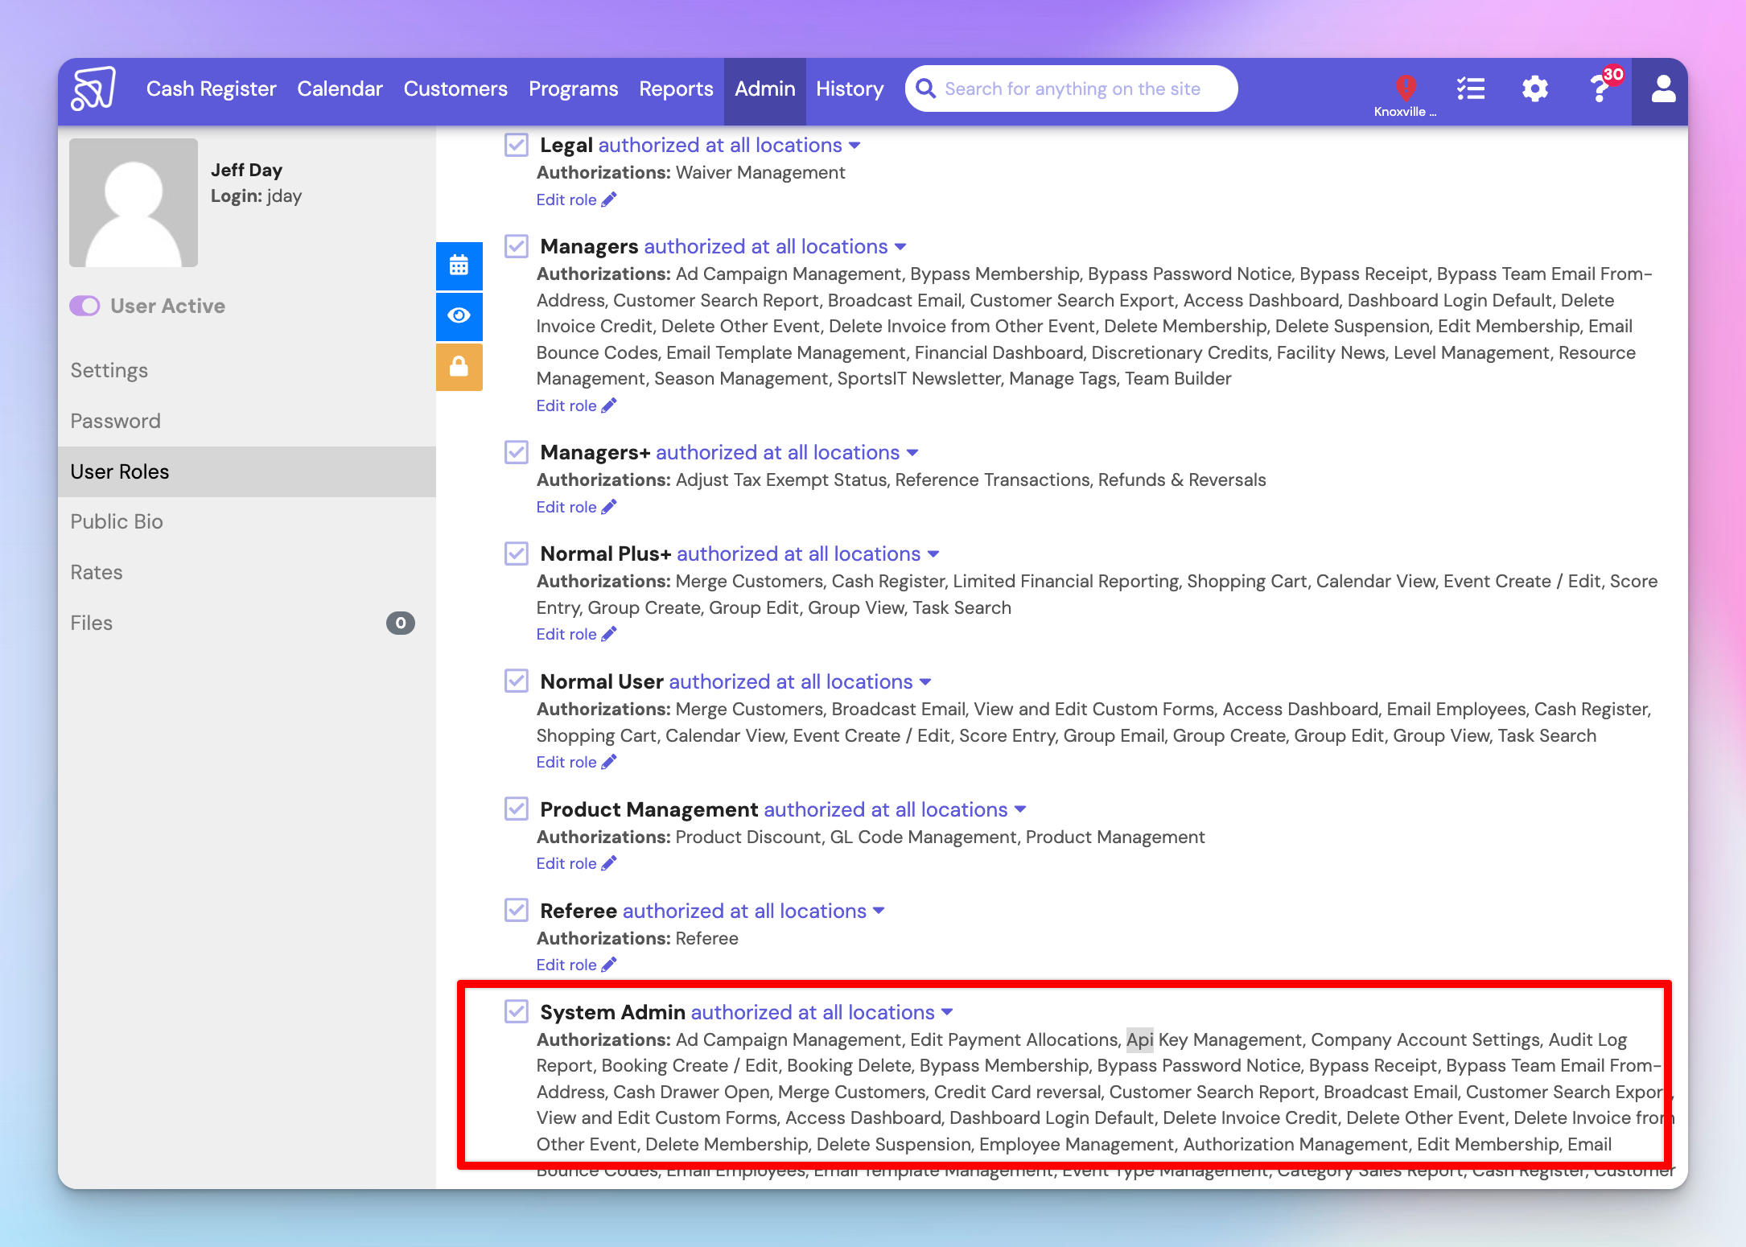The width and height of the screenshot is (1746, 1247).
Task: Open the Knoxville location pin
Action: tap(1406, 88)
